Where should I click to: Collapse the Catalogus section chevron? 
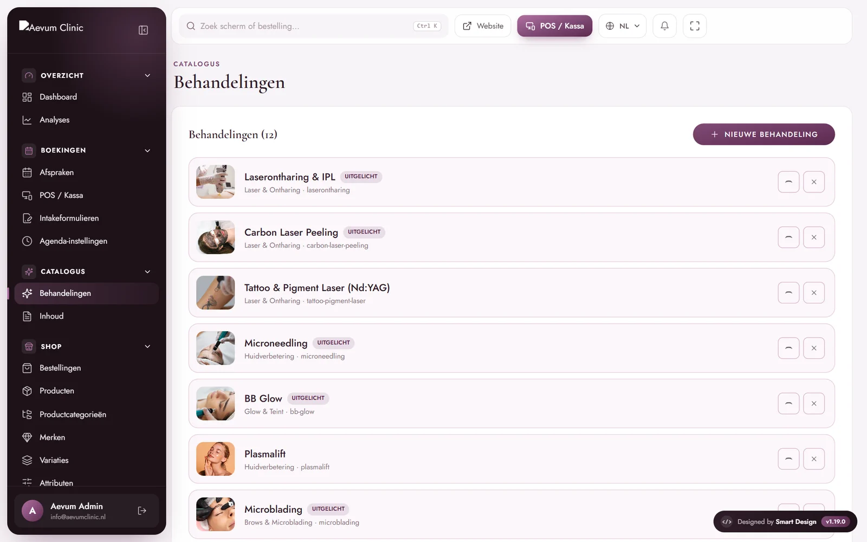coord(147,272)
